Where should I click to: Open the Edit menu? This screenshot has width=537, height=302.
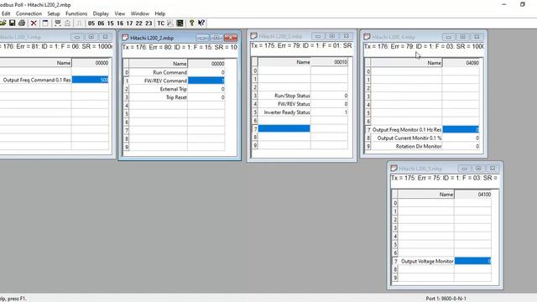[x=6, y=13]
